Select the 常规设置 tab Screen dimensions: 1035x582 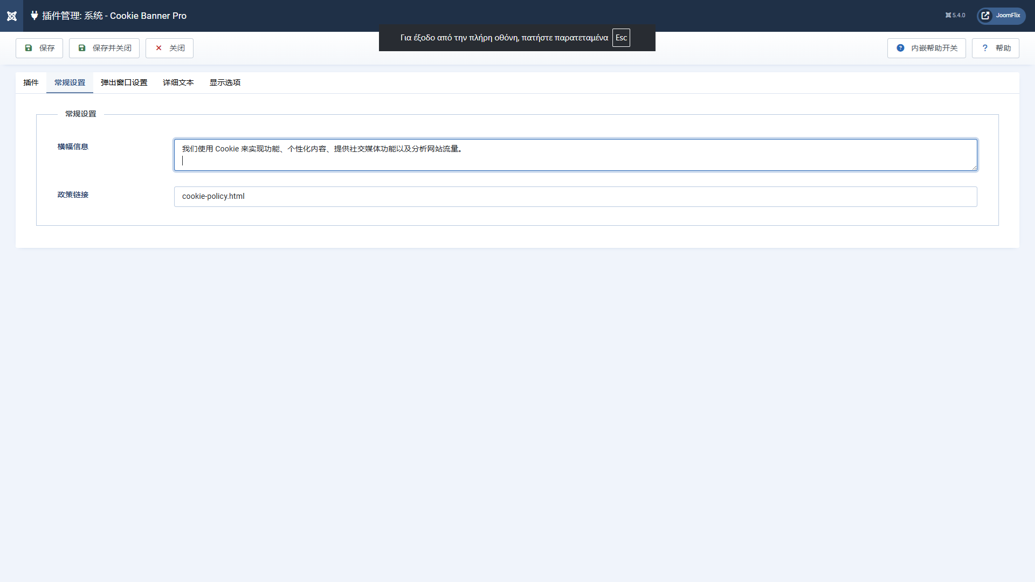point(70,82)
